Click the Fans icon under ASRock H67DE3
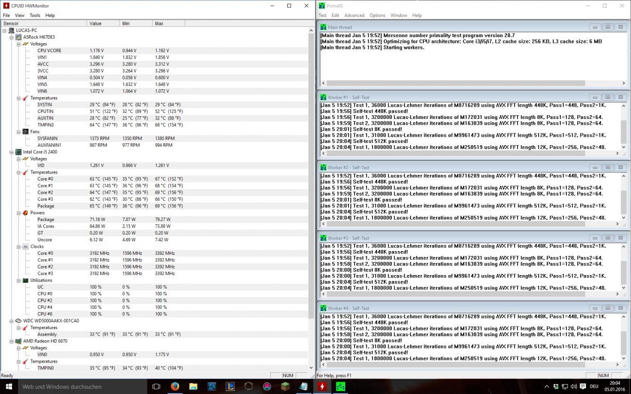This screenshot has height=394, width=631. [25, 132]
